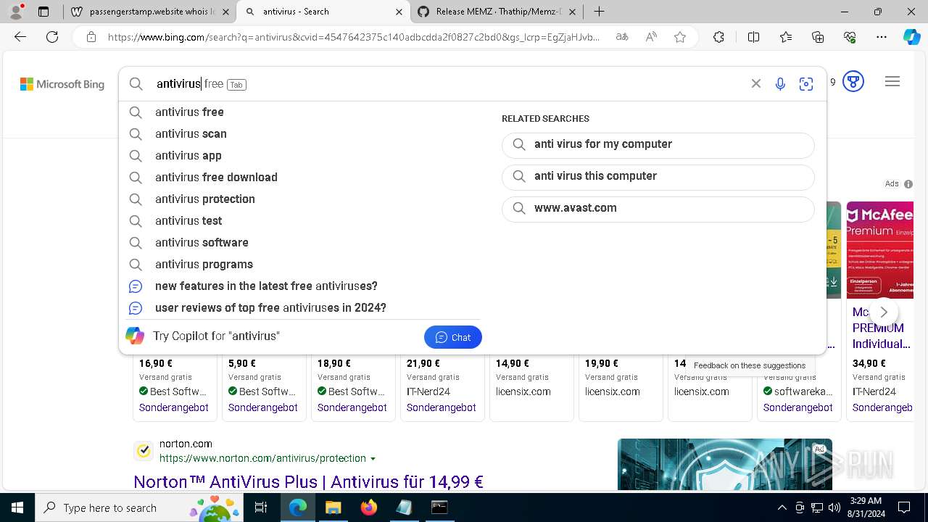Open Sonderangebot link under 16,90 € item
Viewport: 928px width, 522px height.
(174, 407)
